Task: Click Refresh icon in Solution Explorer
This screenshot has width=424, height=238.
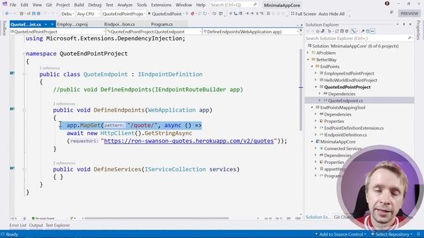Action: [x=337, y=31]
